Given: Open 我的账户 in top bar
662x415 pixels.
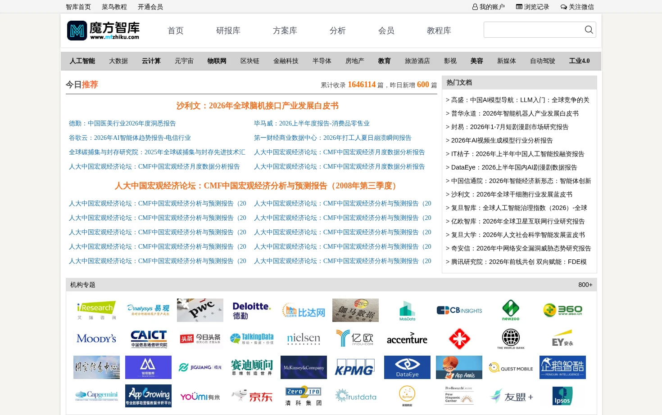Looking at the screenshot, I should click(x=488, y=7).
